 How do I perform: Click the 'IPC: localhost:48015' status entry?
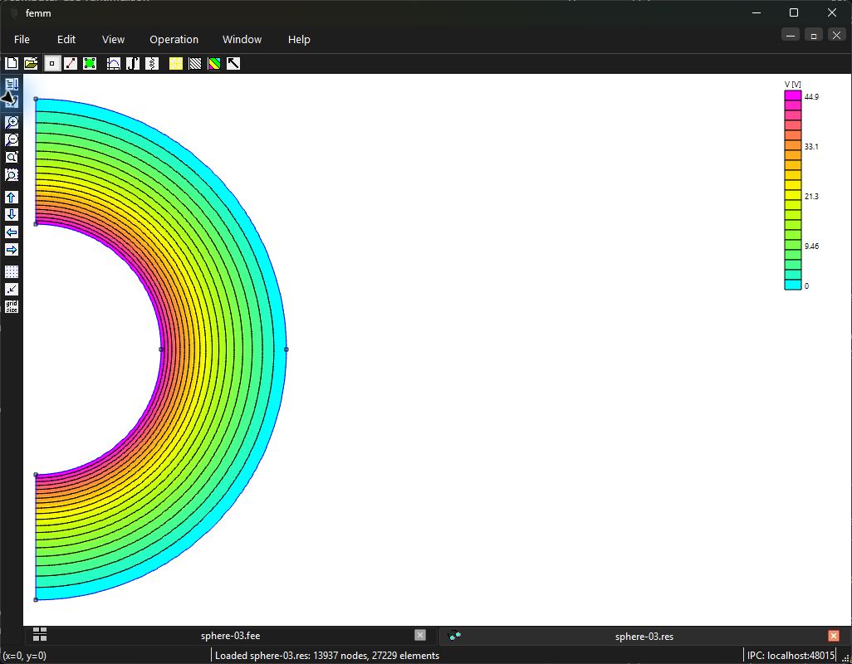pos(791,656)
